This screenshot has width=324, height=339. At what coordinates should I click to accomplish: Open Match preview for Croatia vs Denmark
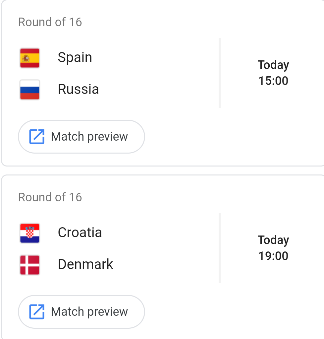[x=81, y=312]
